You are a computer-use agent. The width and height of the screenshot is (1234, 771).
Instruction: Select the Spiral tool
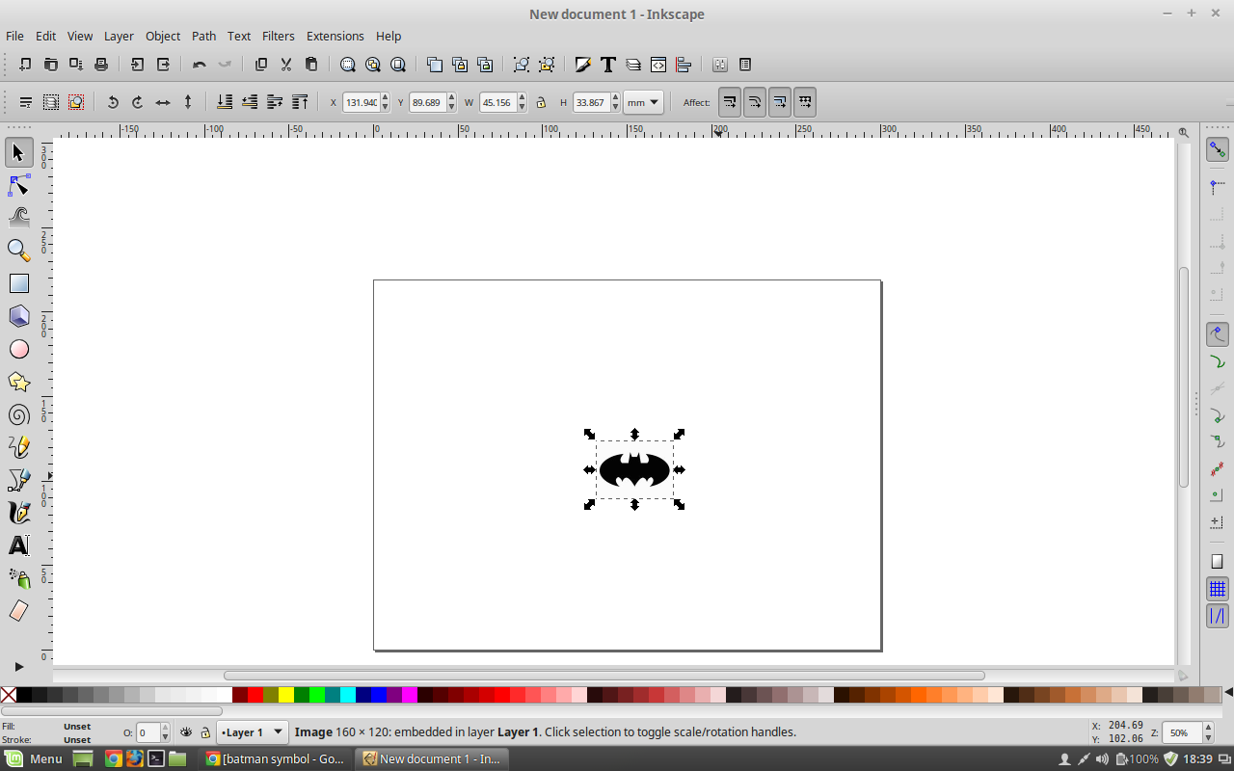pyautogui.click(x=18, y=414)
